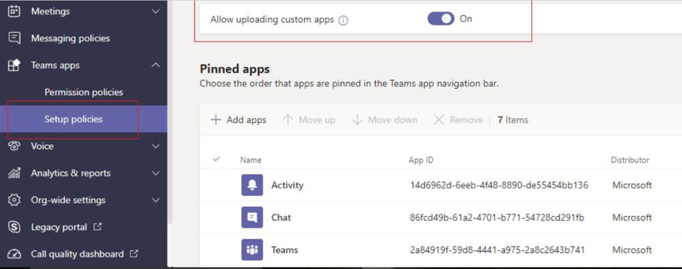
Task: Click info icon next to Allow uploading custom apps
Action: click(343, 20)
